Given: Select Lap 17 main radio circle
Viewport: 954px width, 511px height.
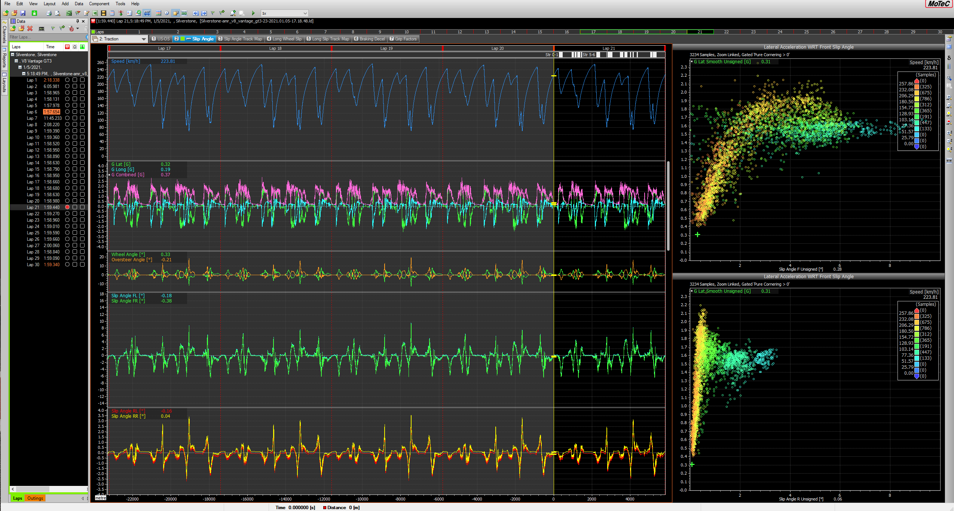Looking at the screenshot, I should (67, 182).
